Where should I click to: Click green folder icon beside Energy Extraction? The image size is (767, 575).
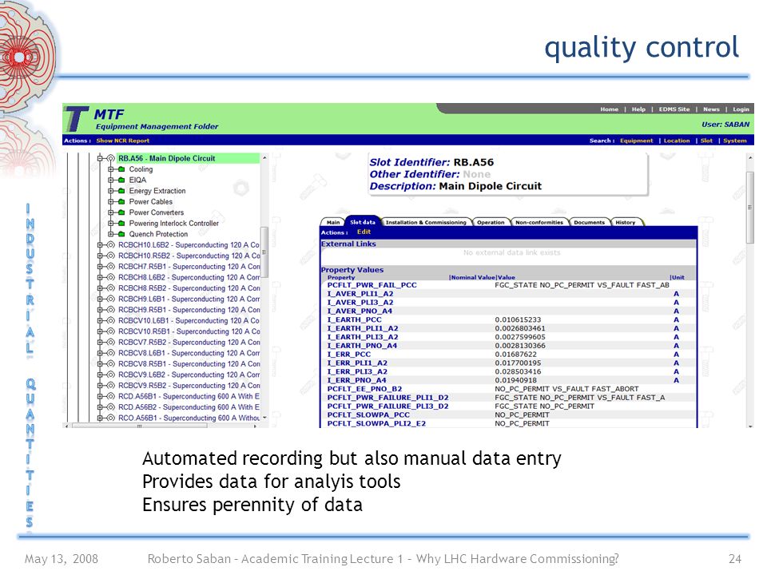121,191
